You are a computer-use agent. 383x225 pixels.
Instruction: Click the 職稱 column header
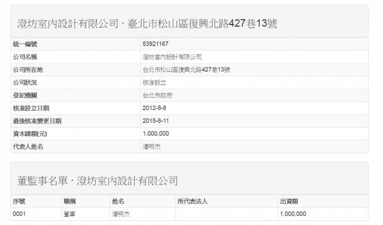tap(70, 201)
